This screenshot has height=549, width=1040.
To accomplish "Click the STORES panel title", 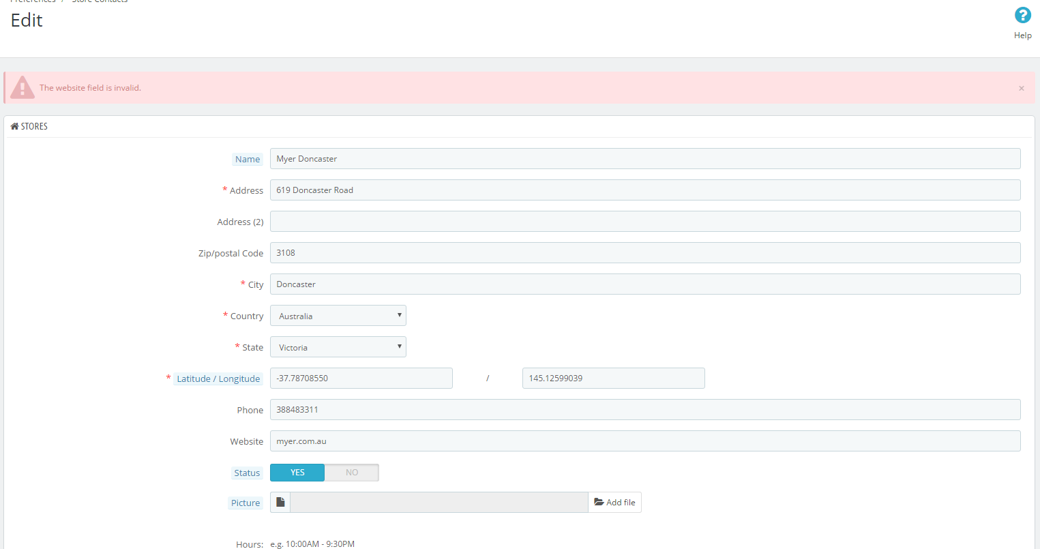I will [x=34, y=126].
